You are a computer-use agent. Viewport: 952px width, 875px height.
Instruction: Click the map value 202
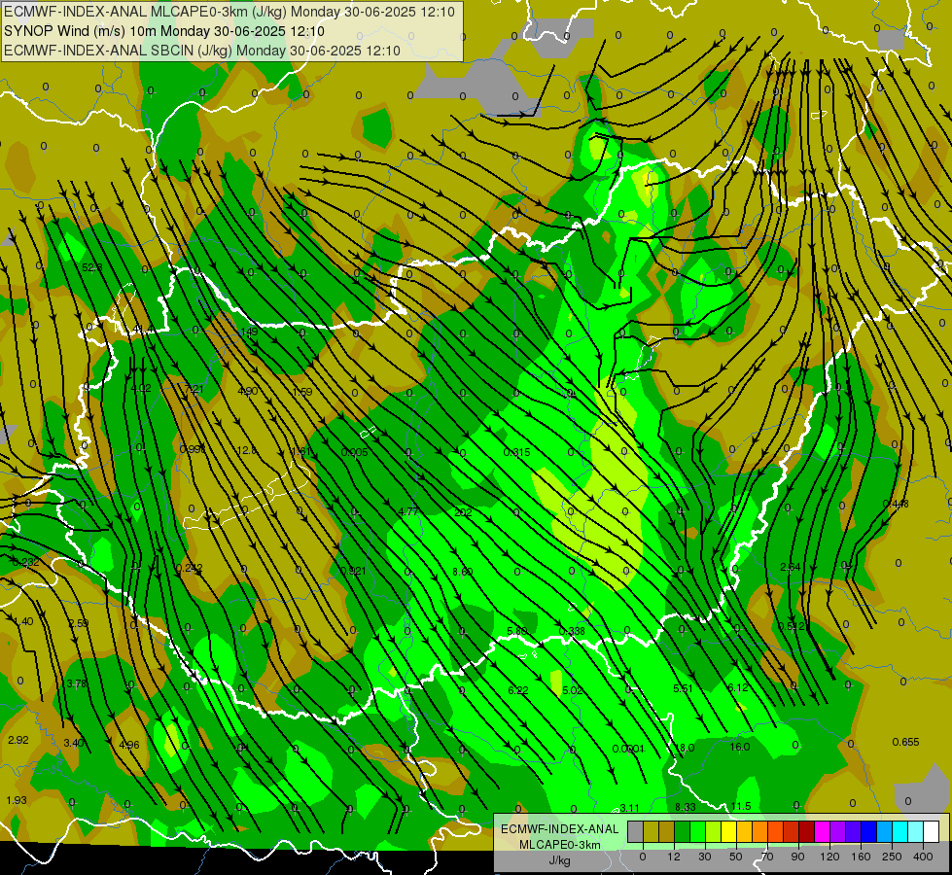(463, 512)
